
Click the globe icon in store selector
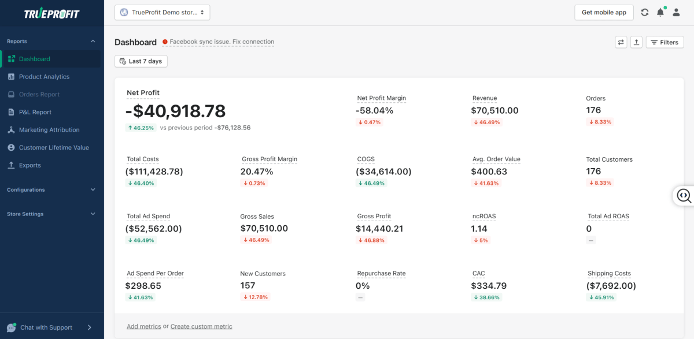[x=124, y=12]
